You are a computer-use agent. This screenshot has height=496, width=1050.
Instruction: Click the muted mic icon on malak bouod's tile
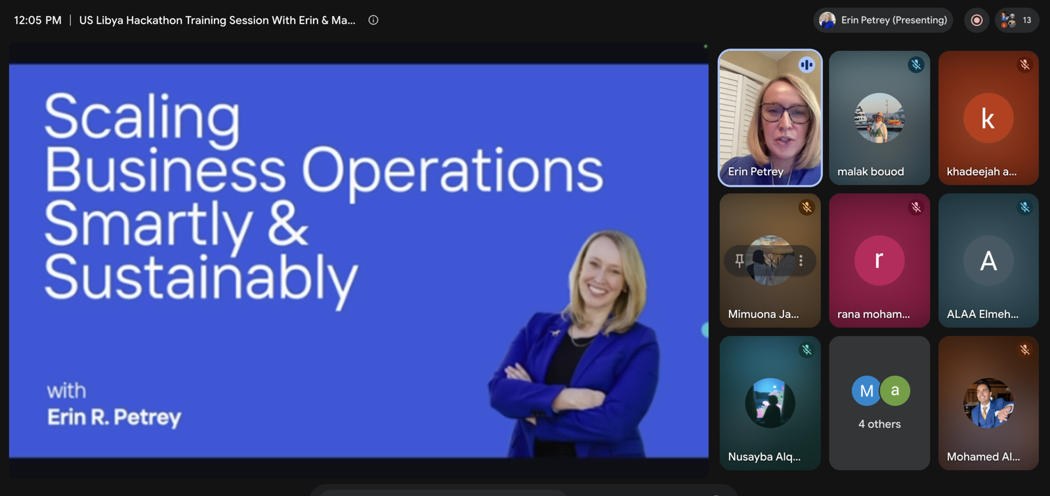pos(916,65)
